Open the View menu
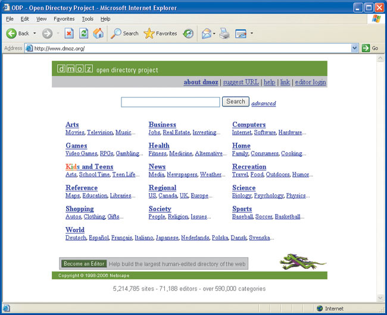Screen dimensions: 387x315 click(x=42, y=18)
